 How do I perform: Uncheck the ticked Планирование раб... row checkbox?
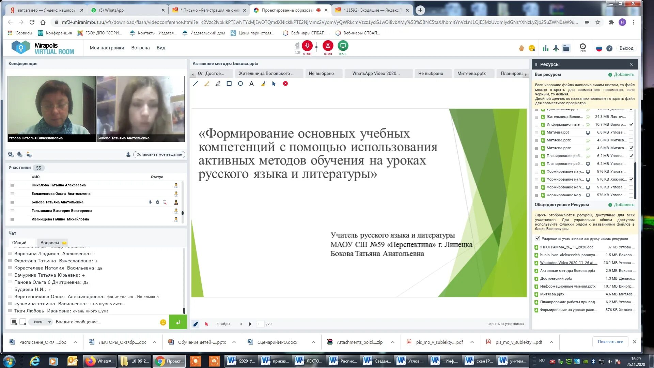point(631,156)
